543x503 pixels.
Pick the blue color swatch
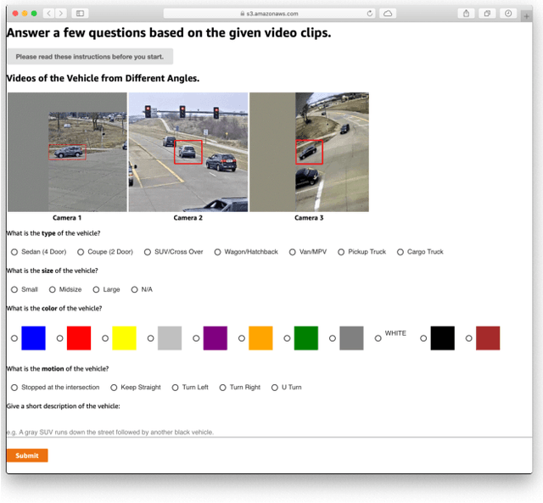point(33,338)
